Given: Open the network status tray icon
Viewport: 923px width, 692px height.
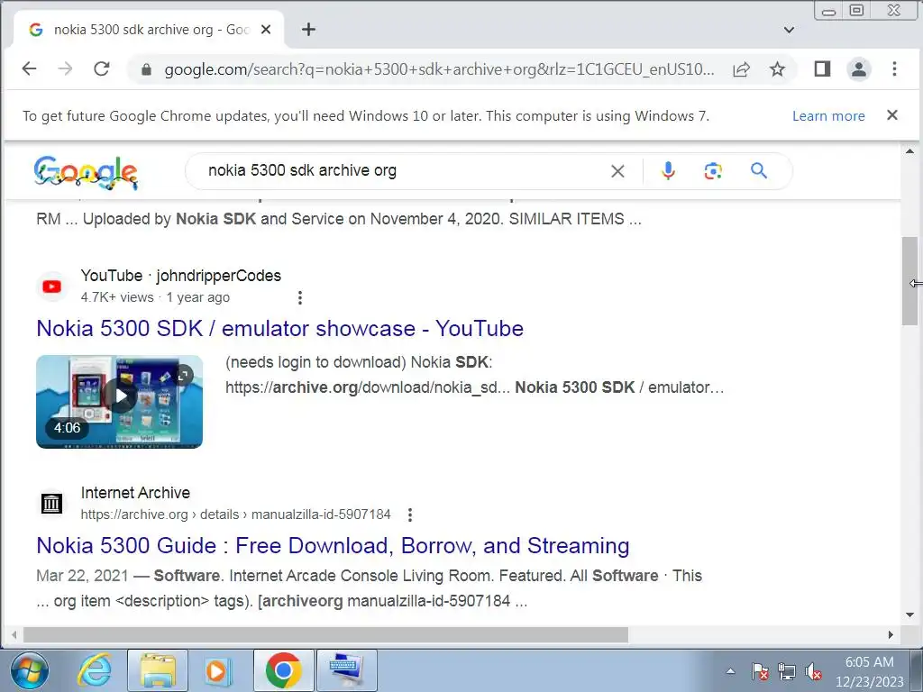Looking at the screenshot, I should click(786, 671).
